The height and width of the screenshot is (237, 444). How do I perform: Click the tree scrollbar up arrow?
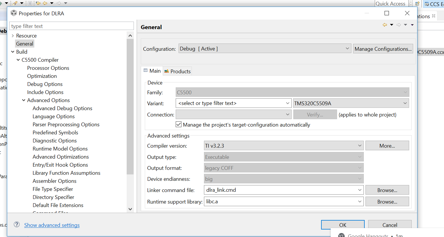point(130,36)
